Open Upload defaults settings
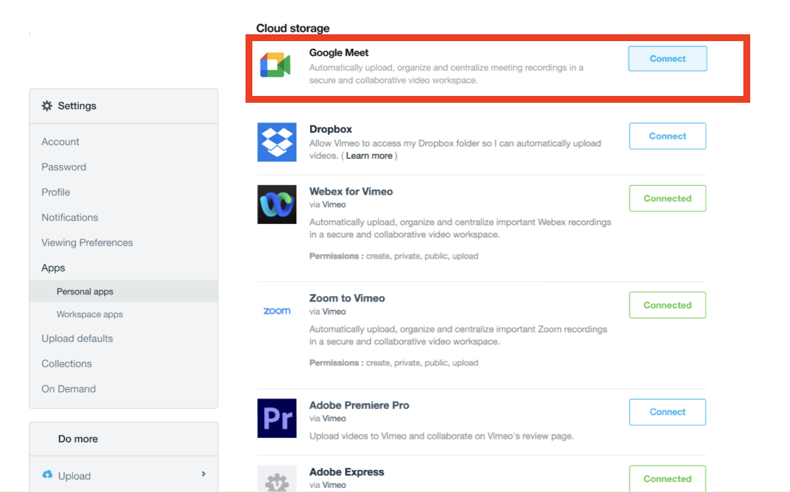 coord(77,339)
